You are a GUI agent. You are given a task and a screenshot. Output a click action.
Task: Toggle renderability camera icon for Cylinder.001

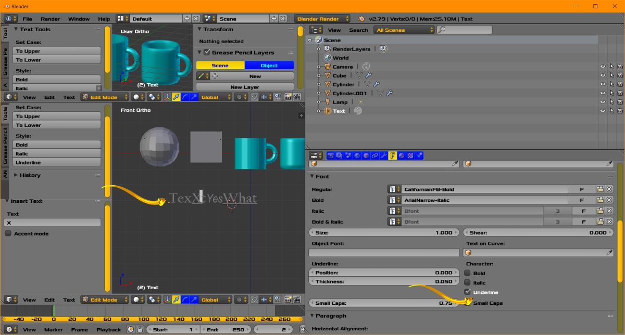(x=620, y=93)
